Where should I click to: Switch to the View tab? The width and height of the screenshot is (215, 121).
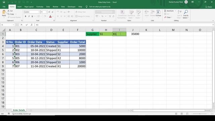(63, 7)
